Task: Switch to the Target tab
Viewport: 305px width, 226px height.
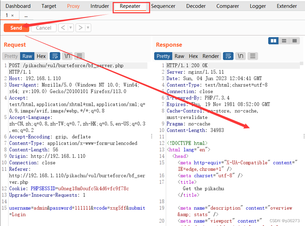Action: click(x=49, y=6)
